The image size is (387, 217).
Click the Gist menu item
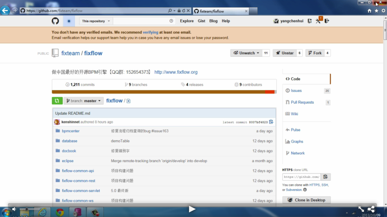201,21
